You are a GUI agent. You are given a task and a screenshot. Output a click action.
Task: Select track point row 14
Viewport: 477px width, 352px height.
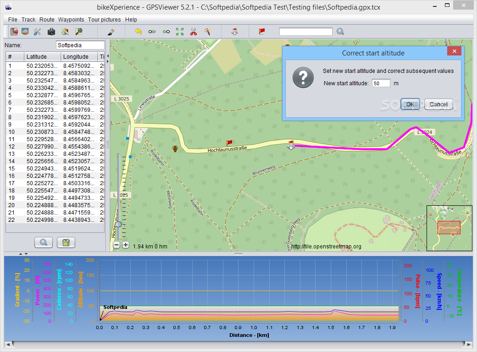(x=55, y=161)
